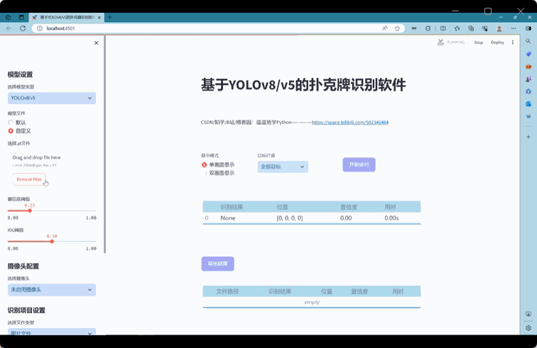Open a new browser tab
The height and width of the screenshot is (348, 537).
click(109, 17)
